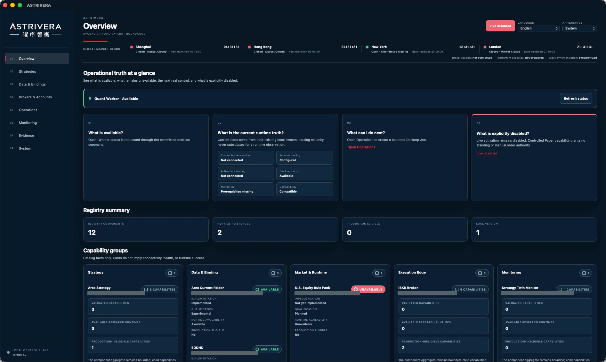Minimize the Astrivera window
The image size is (606, 362).
tap(12, 5)
